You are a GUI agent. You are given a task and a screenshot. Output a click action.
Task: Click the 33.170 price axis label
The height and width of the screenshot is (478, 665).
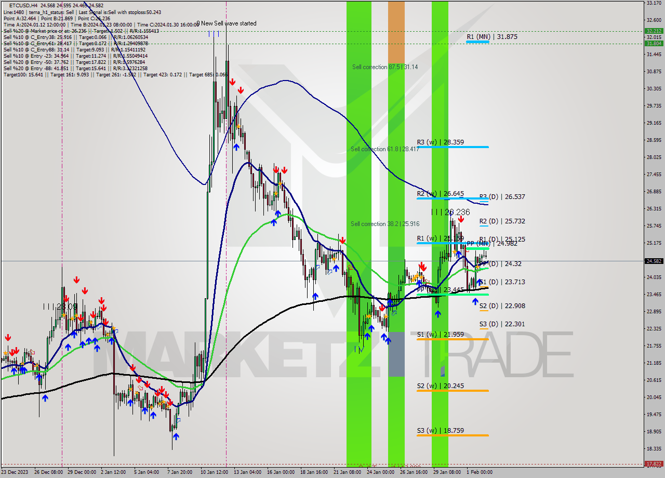pyautogui.click(x=654, y=3)
